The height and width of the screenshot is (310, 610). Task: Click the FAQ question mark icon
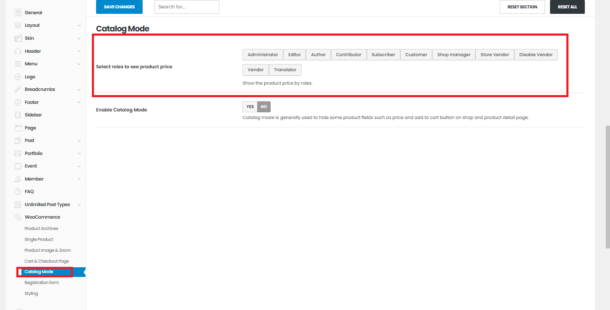(x=18, y=191)
